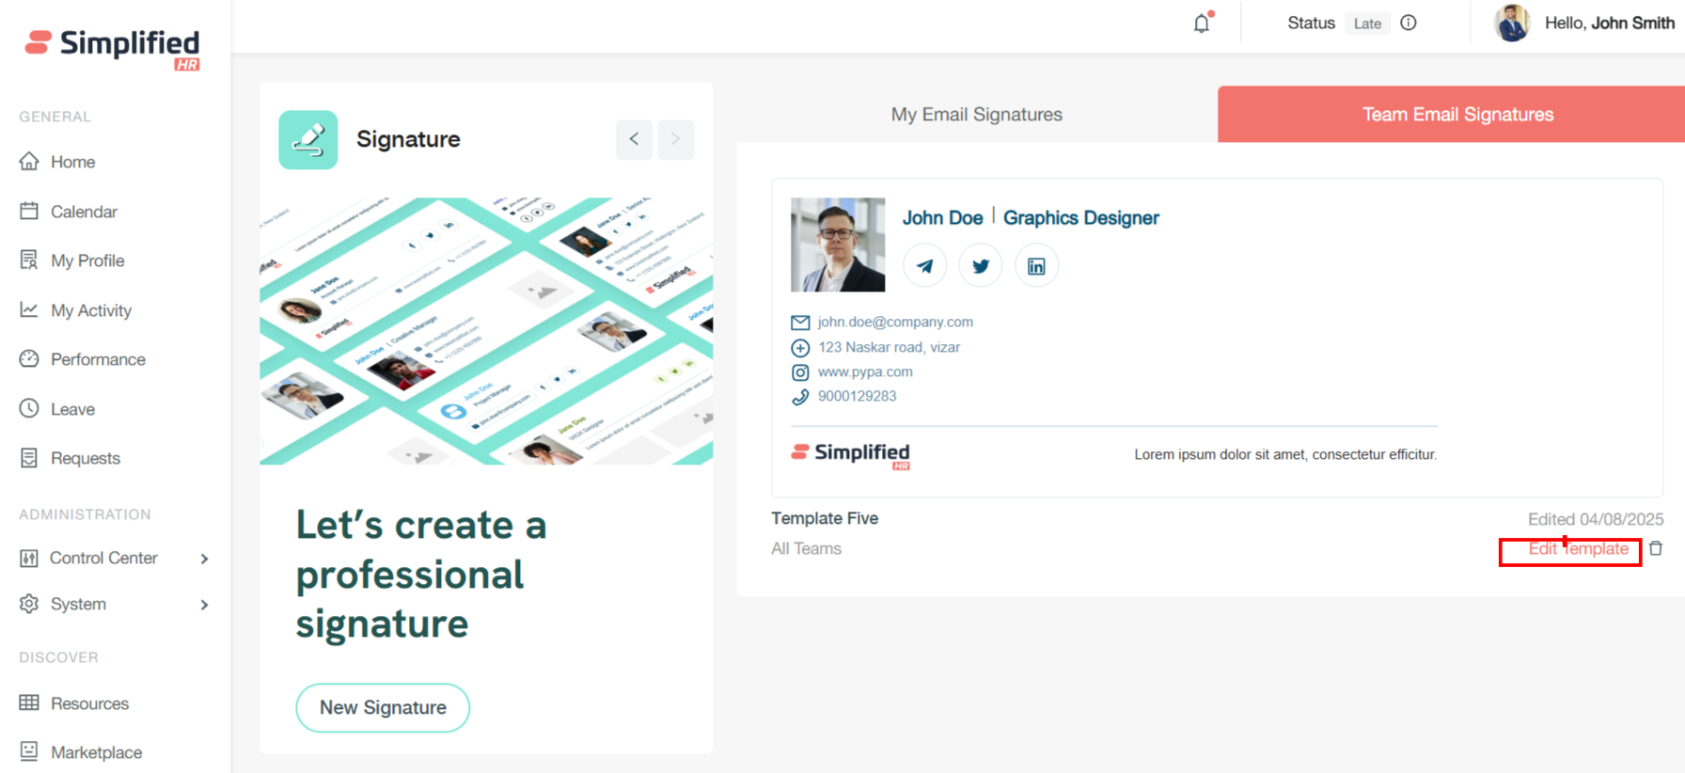1685x773 pixels.
Task: Go to previous signature slide
Action: [x=634, y=139]
